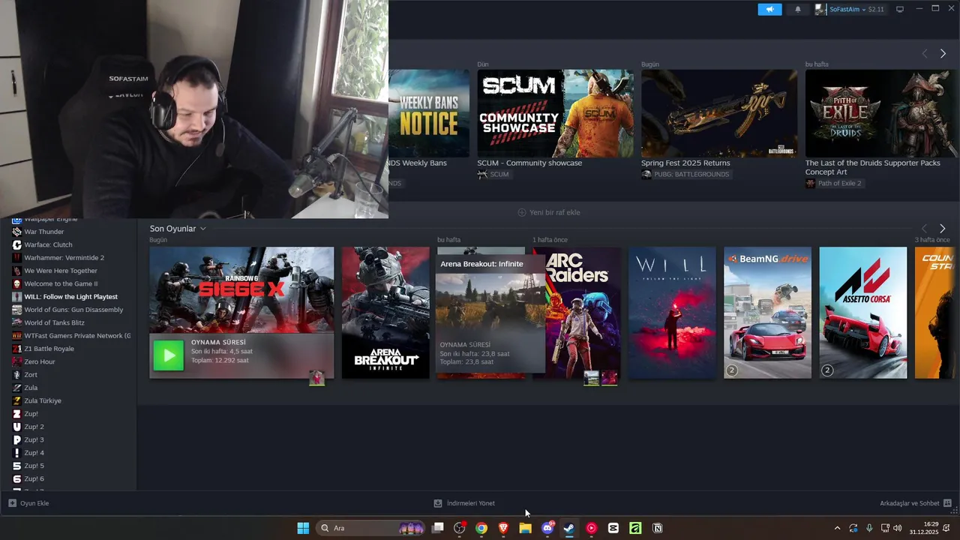Open Notion from taskbar

tap(657, 528)
